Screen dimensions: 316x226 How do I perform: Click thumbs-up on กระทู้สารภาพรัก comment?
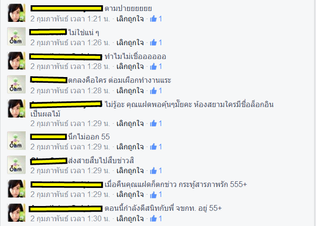[x=153, y=195]
